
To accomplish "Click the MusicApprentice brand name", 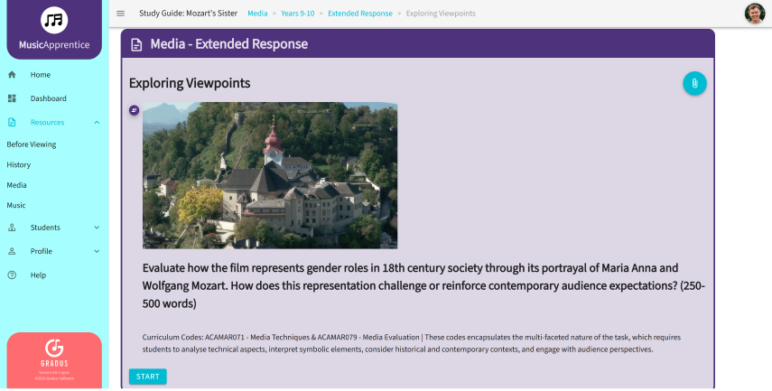I will pos(54,45).
